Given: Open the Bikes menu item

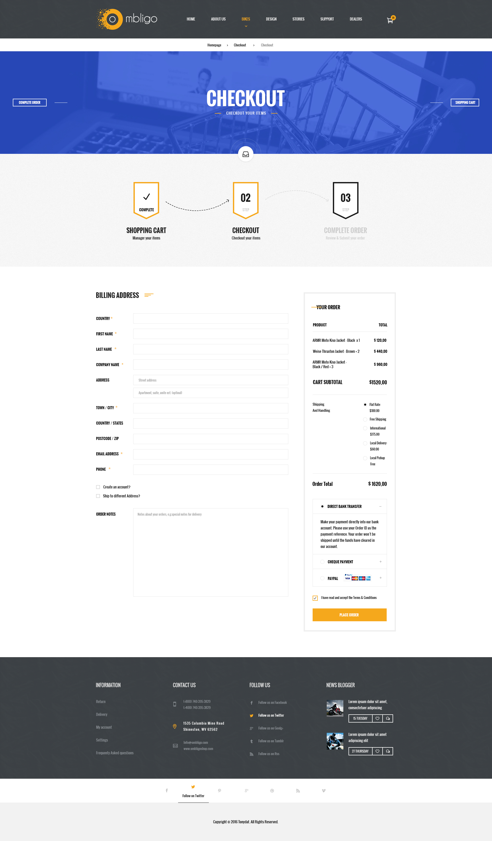Looking at the screenshot, I should click(x=246, y=19).
